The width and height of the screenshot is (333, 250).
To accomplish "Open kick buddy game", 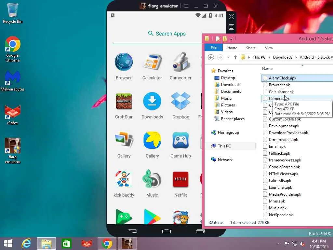I will (x=124, y=179).
